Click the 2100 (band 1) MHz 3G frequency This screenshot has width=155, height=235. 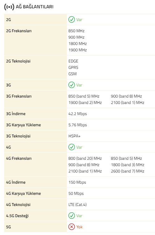pos(128,103)
